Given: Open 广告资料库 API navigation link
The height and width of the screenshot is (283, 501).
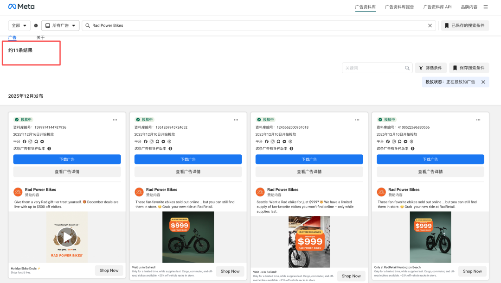Looking at the screenshot, I should [x=437, y=7].
